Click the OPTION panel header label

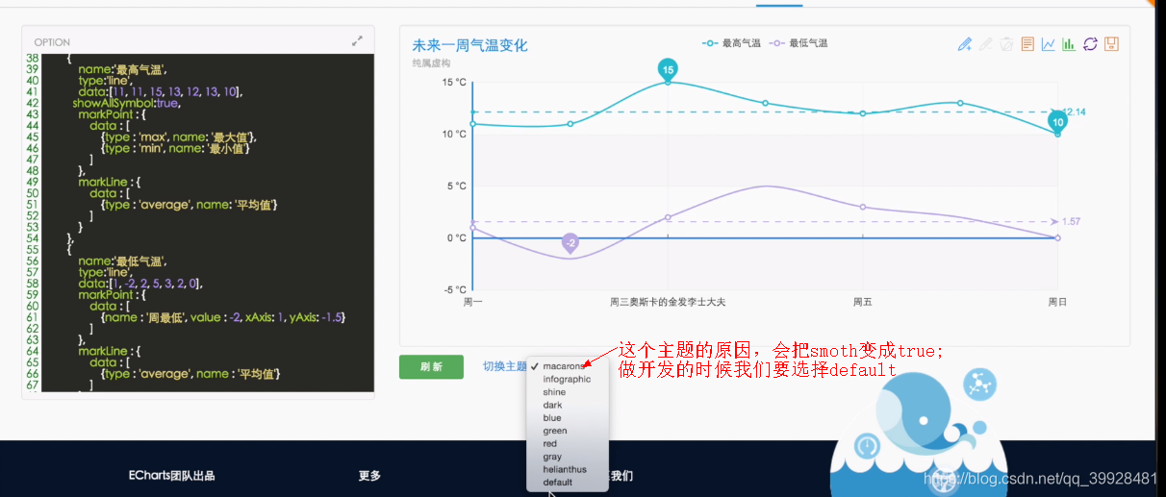[52, 42]
